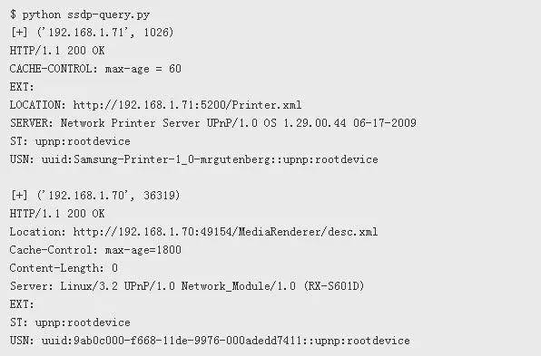541x356 pixels.
Task: Click the second [+] marker for 192.168.1.70
Action: point(19,196)
